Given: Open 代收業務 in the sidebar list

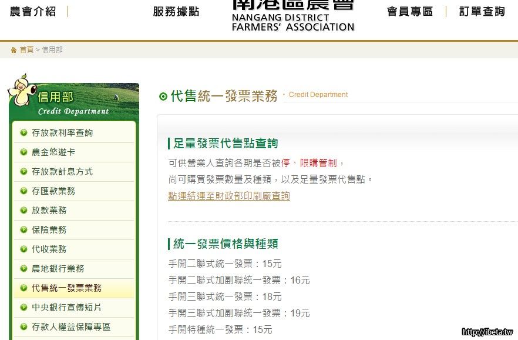Looking at the screenshot, I should [49, 249].
